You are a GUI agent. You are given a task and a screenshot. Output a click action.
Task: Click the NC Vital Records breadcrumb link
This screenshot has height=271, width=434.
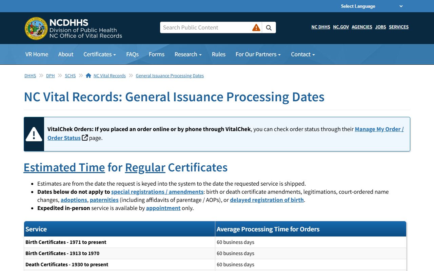(110, 76)
